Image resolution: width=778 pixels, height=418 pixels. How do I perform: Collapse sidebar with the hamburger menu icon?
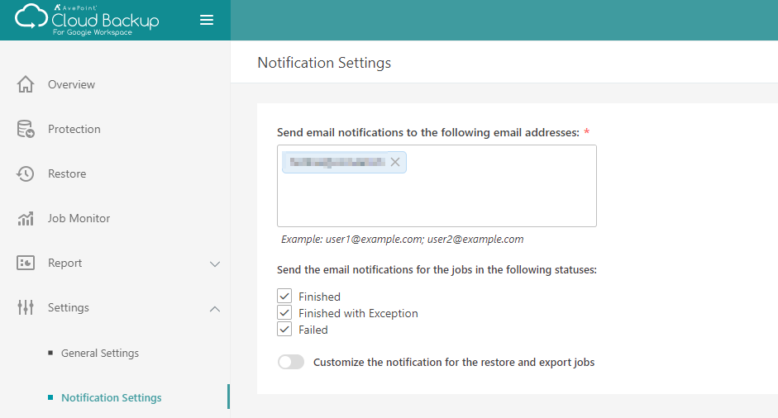point(207,21)
